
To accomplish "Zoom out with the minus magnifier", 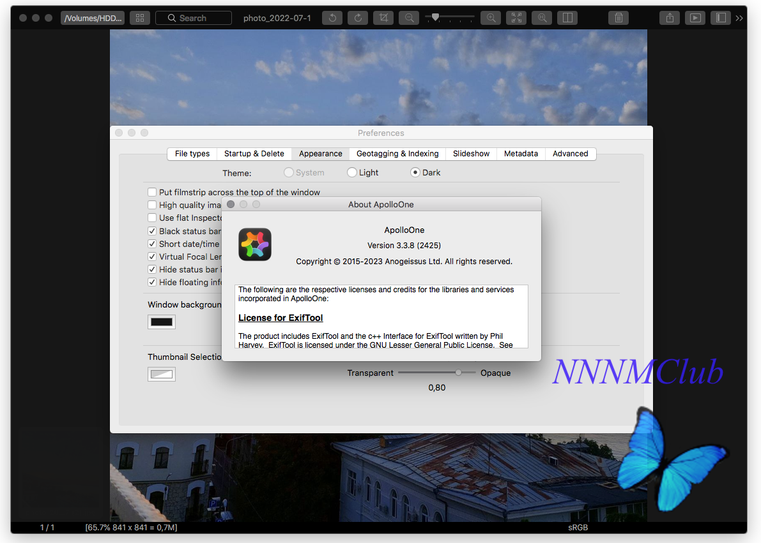I will point(409,18).
